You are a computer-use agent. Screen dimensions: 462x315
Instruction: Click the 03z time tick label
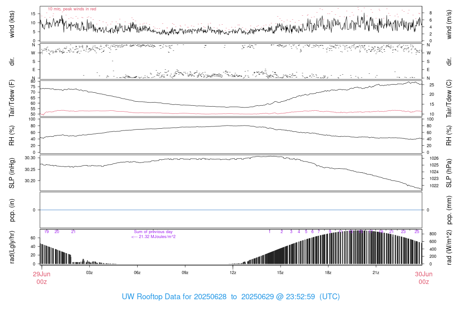coord(89,273)
